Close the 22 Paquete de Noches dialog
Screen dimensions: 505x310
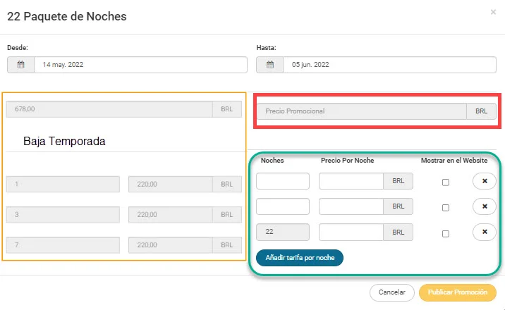point(492,12)
